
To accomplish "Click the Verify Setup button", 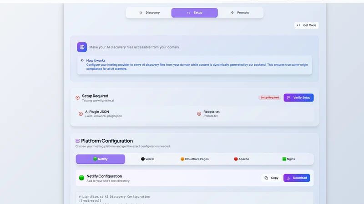I will [298, 97].
